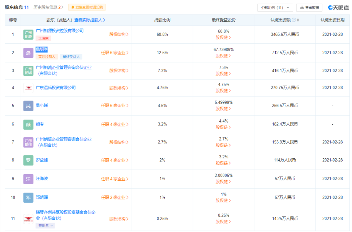Screen dimensions: 352x232
Task: Click the 3465.6万人民币 amount cell
Action: pos(285,35)
